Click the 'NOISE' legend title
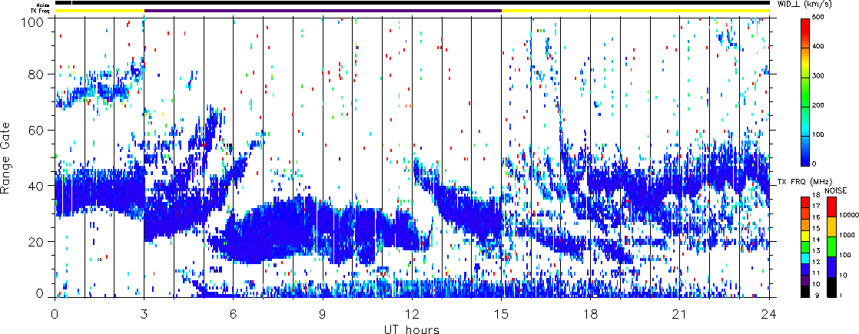 coord(837,190)
